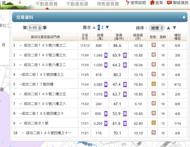The image size is (190, 147).
Task: Click parking icon next to 1,030 total price
Action: [106, 65]
